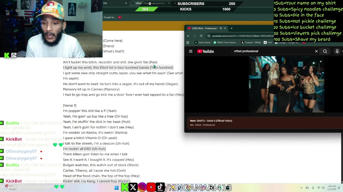Close the FEB tab in background browser

click(126, 3)
